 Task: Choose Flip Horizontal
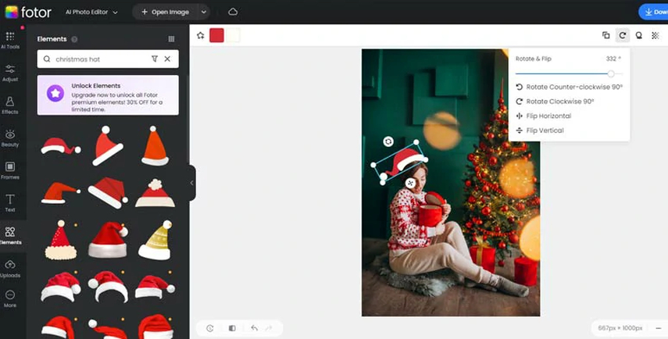tap(543, 116)
